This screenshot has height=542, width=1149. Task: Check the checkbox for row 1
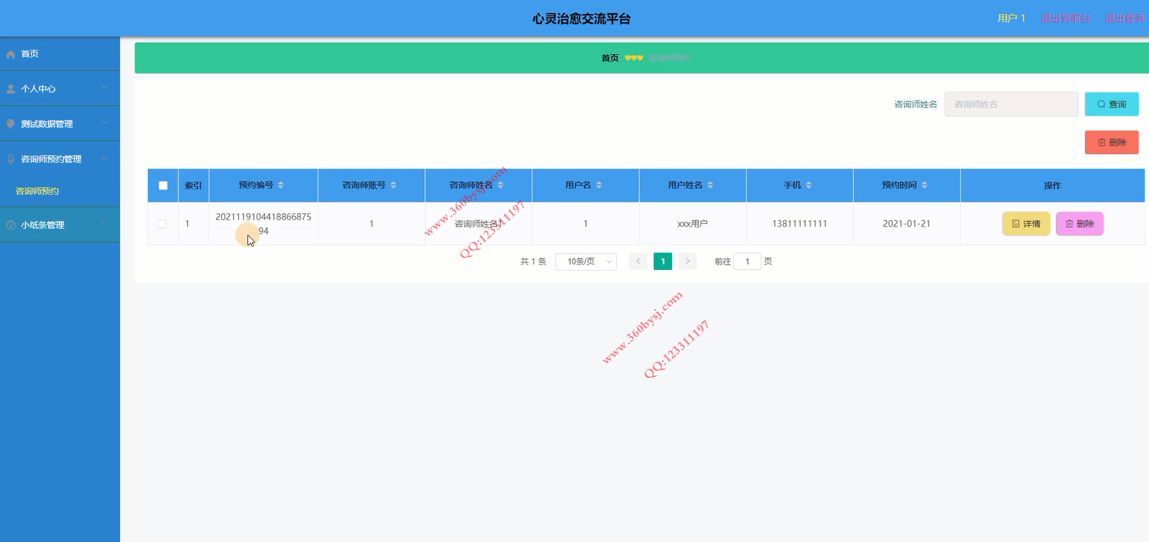tap(162, 224)
